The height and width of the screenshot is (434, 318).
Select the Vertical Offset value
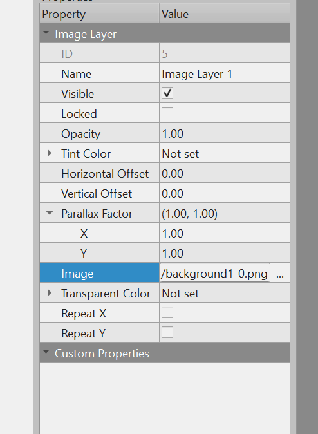(x=225, y=193)
